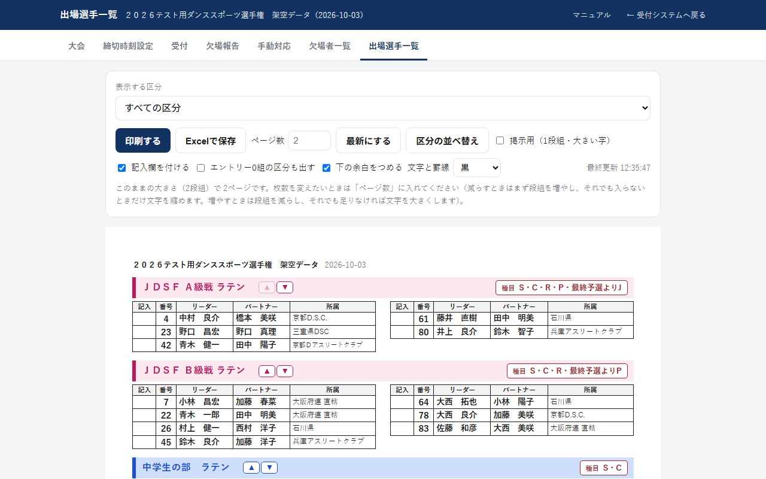
Task: Click leader name 青木 一郎
Action: pos(199,415)
